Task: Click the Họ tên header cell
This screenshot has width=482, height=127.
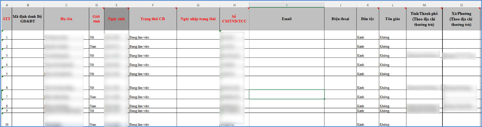Action: point(66,19)
